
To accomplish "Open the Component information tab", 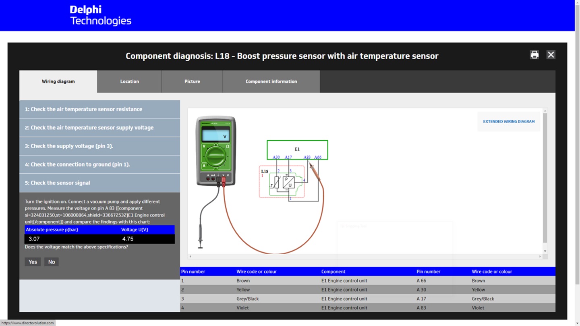I will click(x=271, y=81).
